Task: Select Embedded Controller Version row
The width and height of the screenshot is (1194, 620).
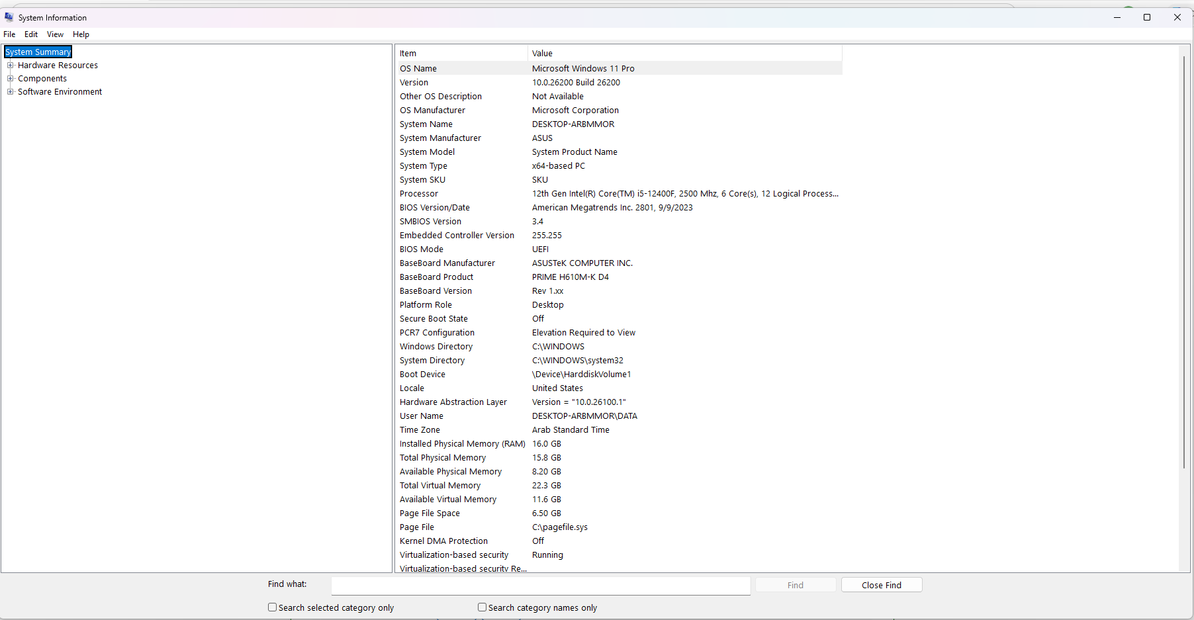Action: click(x=619, y=236)
